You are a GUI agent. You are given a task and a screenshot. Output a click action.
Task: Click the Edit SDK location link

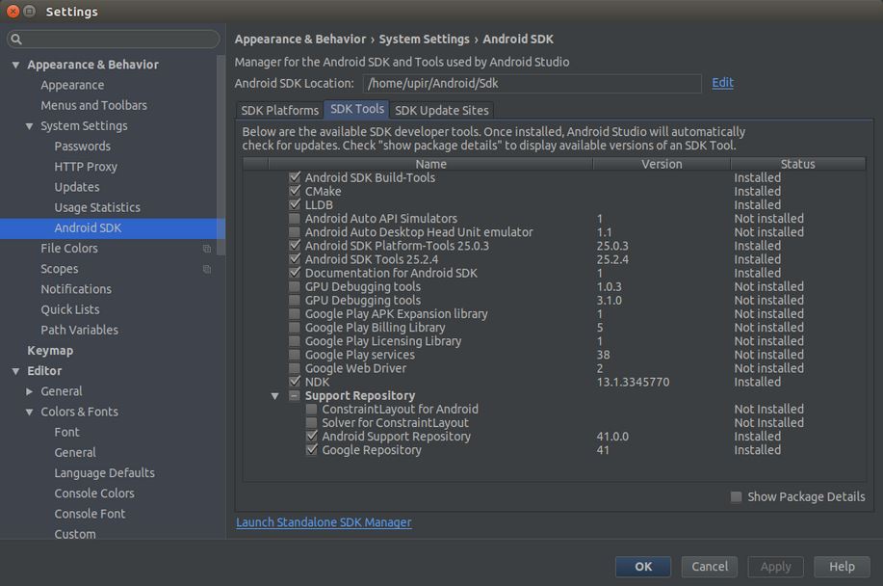click(722, 83)
